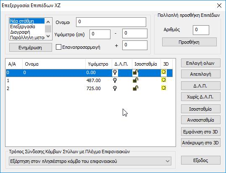Open the Τρόπος Σύνδεσης Κόμβων dropdown
This screenshot has width=226, height=173.
(90, 161)
